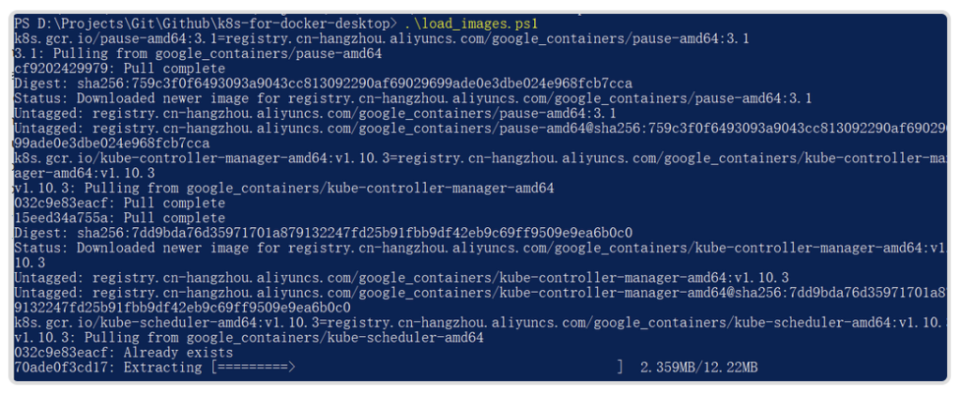Click the .\load_images.ps1 command text

pyautogui.click(x=471, y=23)
